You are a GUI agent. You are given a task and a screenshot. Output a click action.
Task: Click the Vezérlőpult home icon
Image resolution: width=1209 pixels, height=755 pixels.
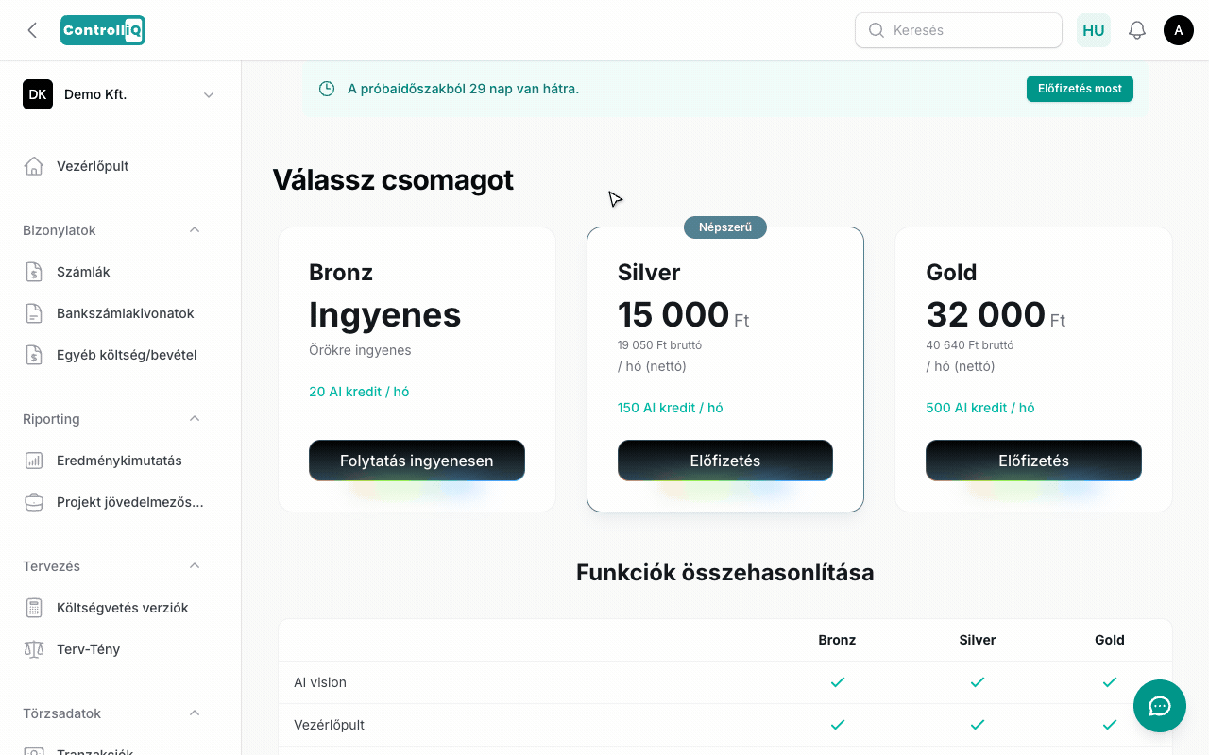point(34,166)
